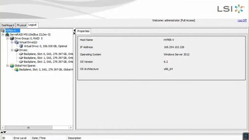Click the Global Hot Spares icon

tap(12, 66)
